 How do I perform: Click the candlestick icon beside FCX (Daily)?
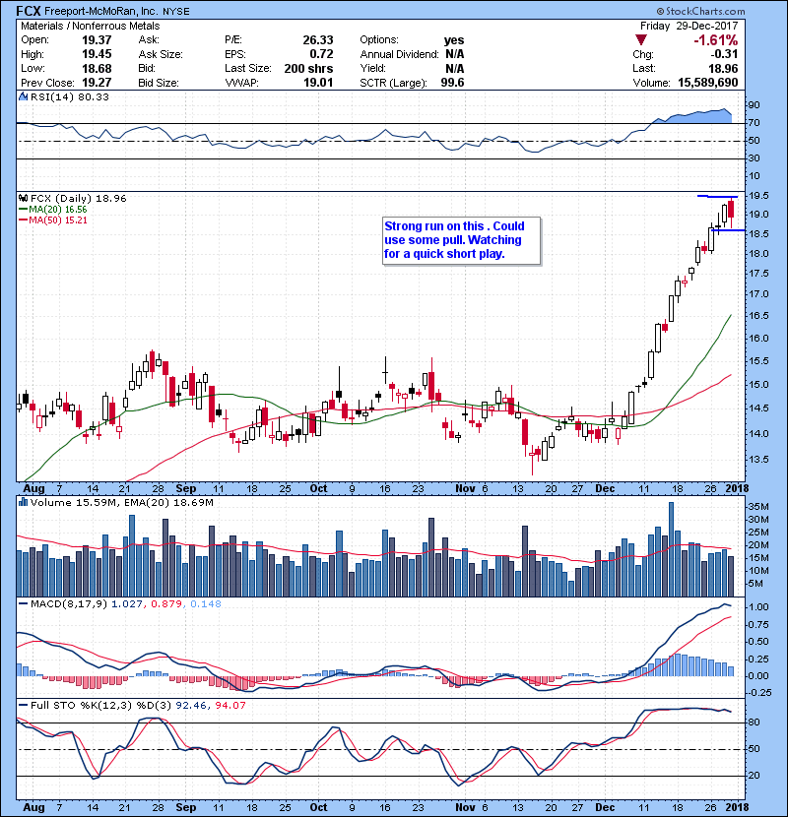23,198
